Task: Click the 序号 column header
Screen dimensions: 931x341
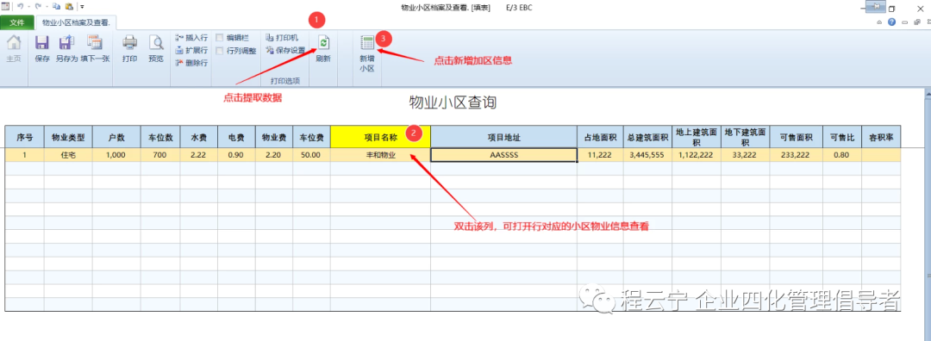Action: (x=25, y=137)
